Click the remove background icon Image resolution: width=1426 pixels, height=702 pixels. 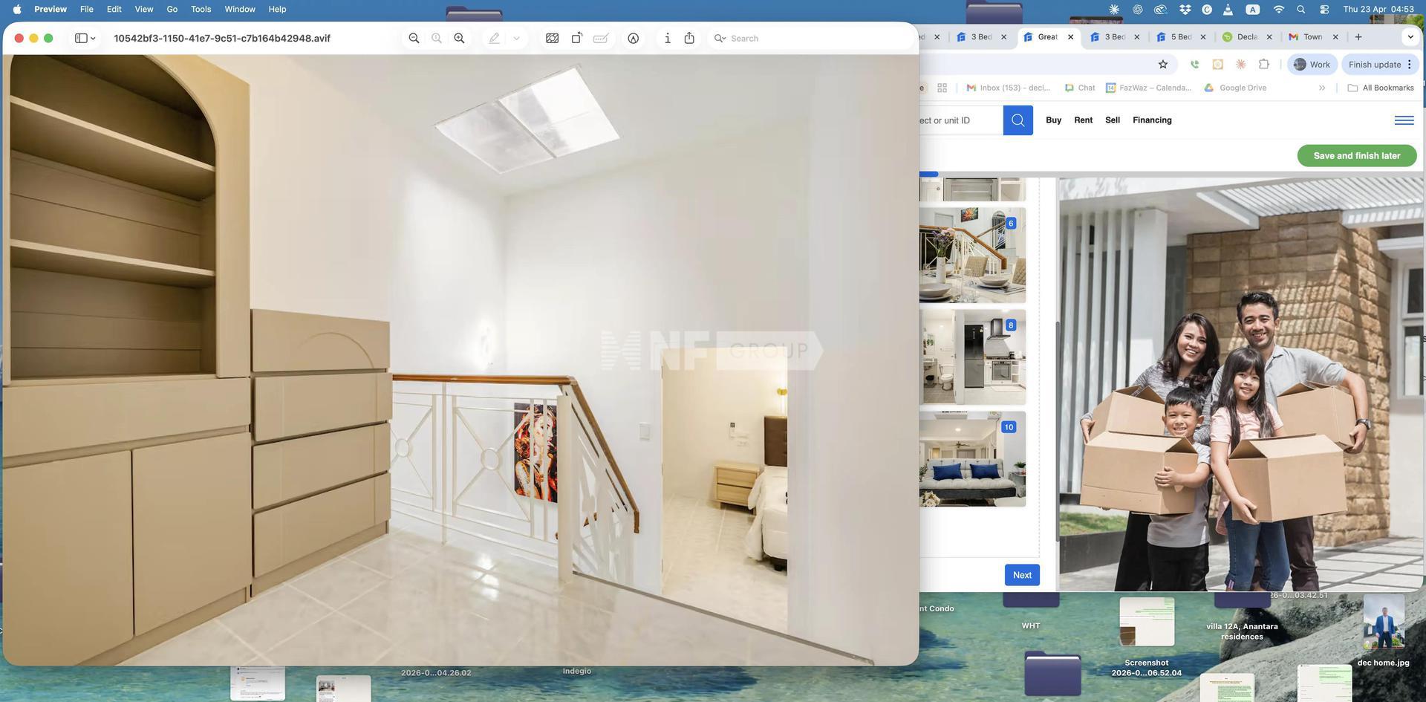(552, 39)
